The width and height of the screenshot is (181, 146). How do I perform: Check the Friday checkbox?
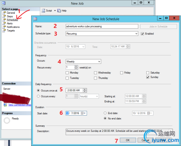pyautogui.click(x=122, y=73)
